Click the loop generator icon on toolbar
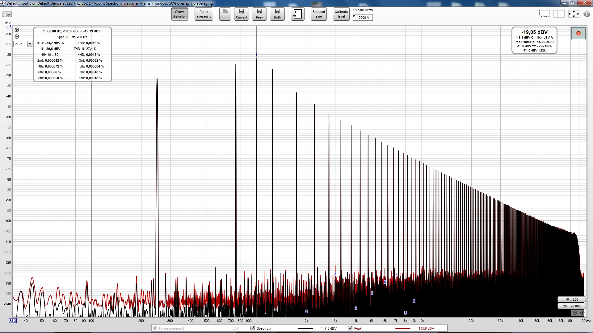 pyautogui.click(x=297, y=14)
